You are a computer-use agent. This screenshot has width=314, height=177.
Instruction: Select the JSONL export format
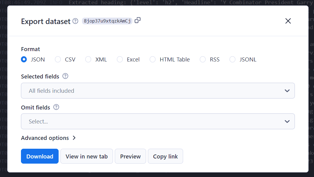tap(232, 59)
